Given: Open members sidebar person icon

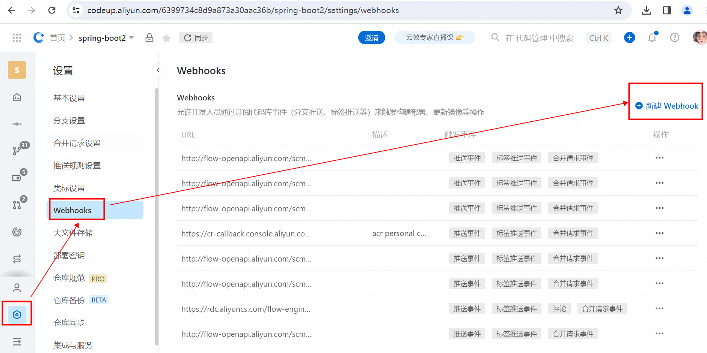Looking at the screenshot, I should point(17,288).
